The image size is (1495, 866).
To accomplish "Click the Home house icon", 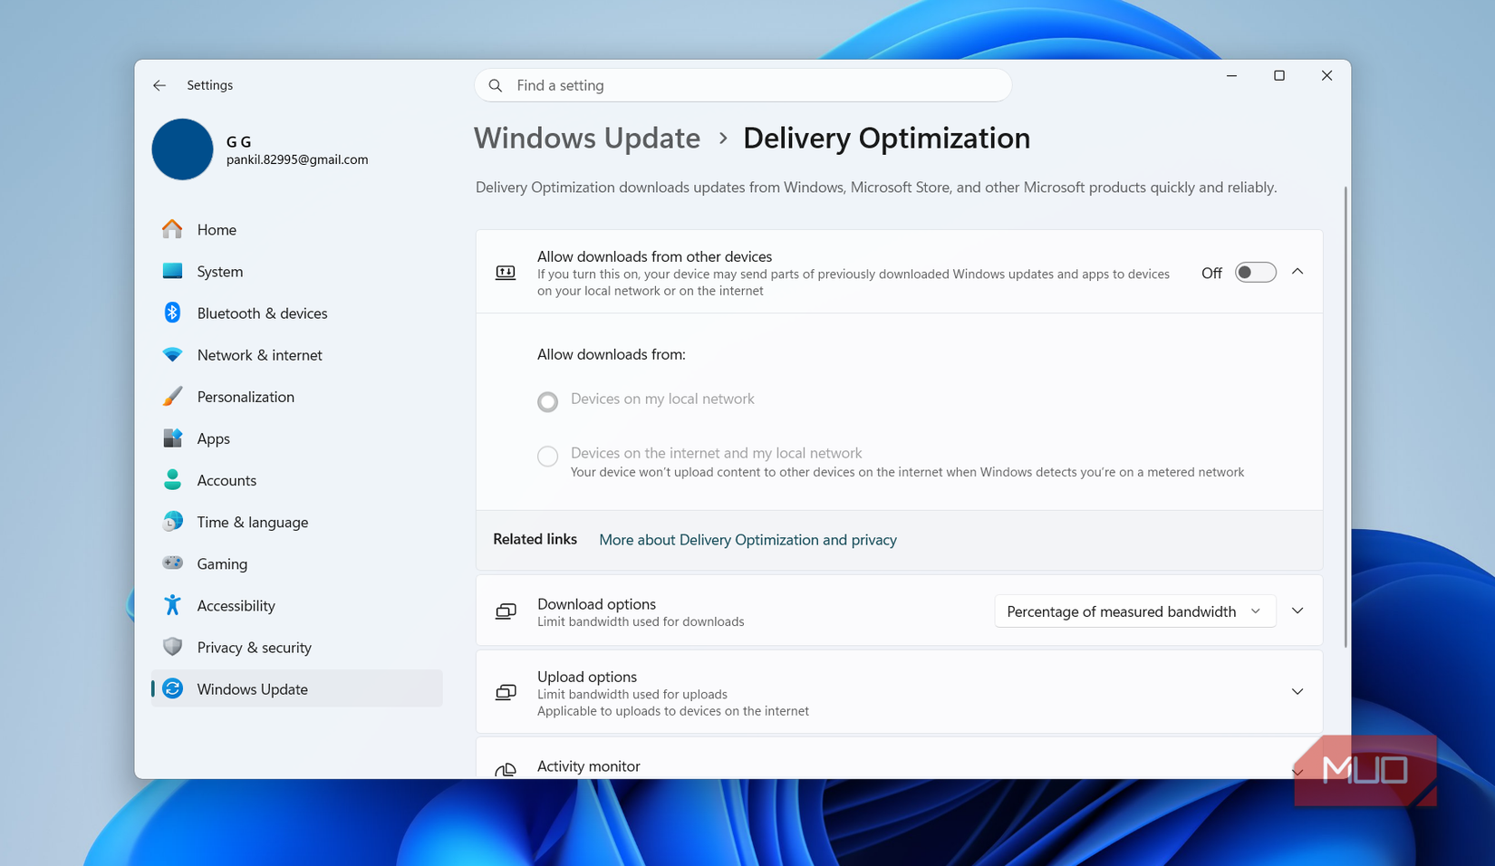I will pyautogui.click(x=172, y=229).
